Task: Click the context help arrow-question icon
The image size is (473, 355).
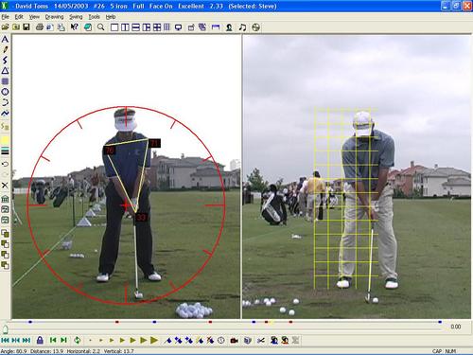Action: point(75,27)
